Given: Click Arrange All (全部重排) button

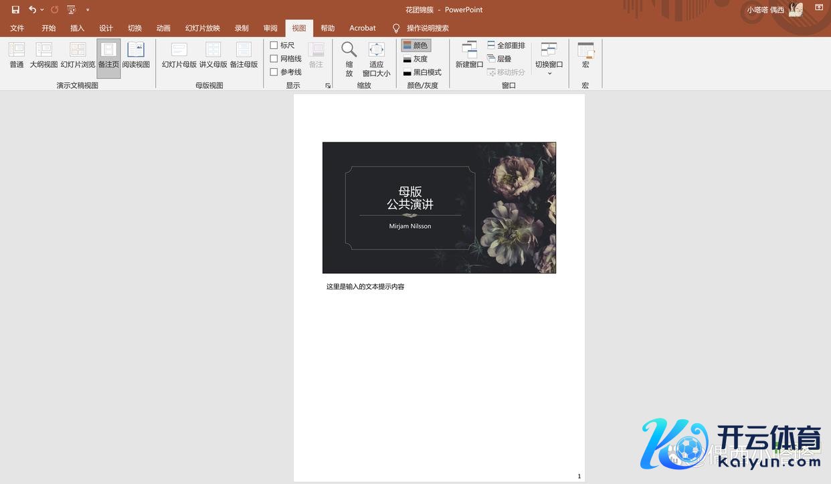Looking at the screenshot, I should (506, 45).
